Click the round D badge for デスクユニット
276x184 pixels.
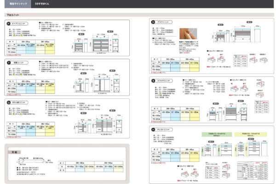click(153, 22)
